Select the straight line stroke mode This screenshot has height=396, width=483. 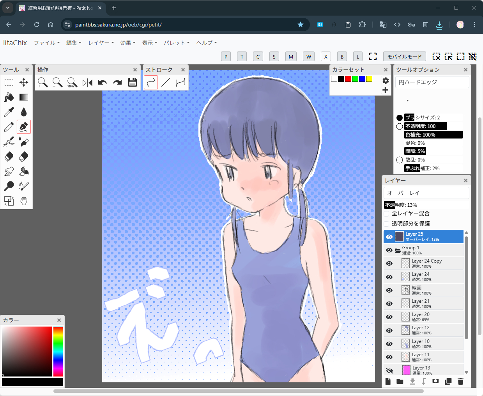coord(166,82)
